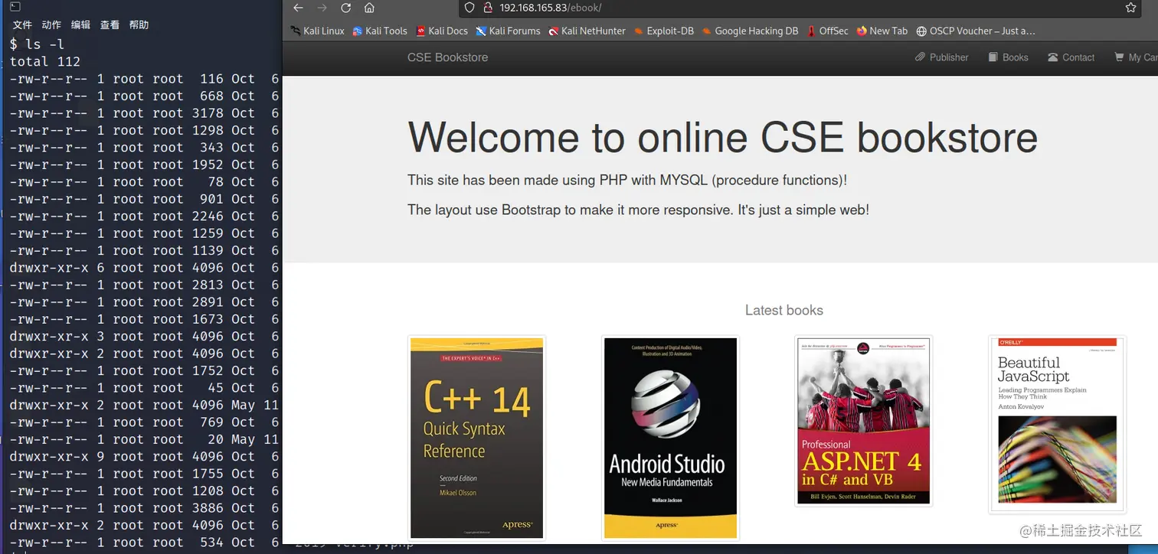Open the browser home page
The image size is (1158, 554).
pyautogui.click(x=369, y=8)
